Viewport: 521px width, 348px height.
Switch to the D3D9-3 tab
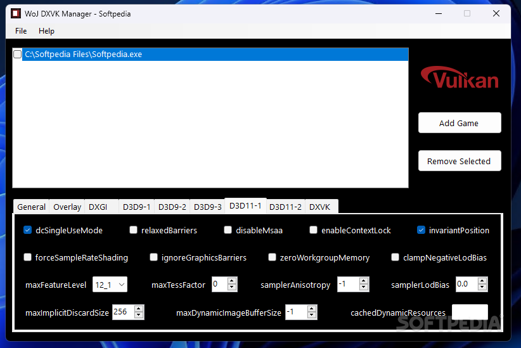(208, 207)
